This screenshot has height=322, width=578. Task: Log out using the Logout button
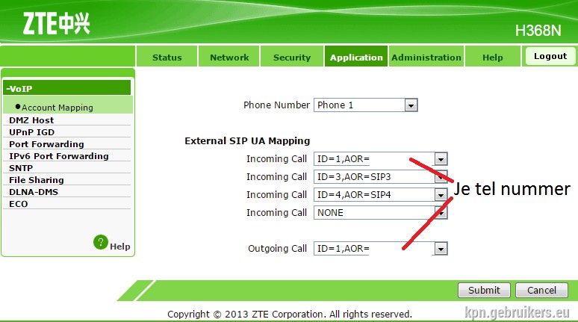[550, 56]
